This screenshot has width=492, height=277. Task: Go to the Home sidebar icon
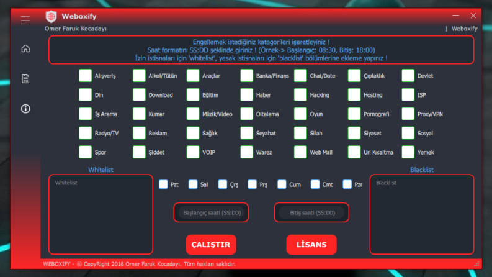25,48
